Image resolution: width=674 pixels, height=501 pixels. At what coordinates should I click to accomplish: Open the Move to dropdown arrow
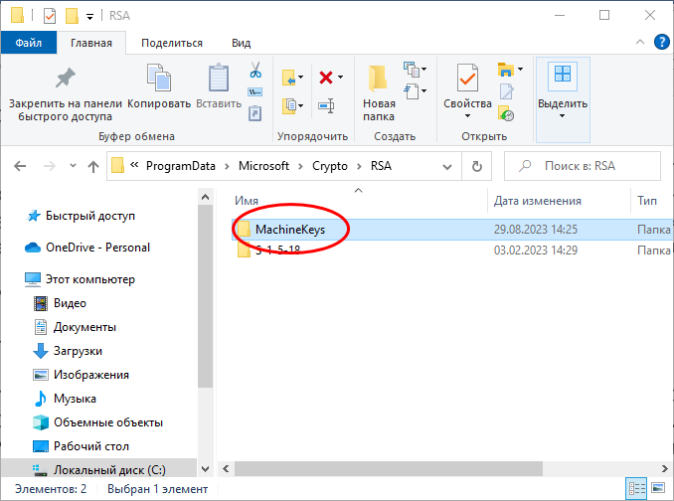point(300,78)
